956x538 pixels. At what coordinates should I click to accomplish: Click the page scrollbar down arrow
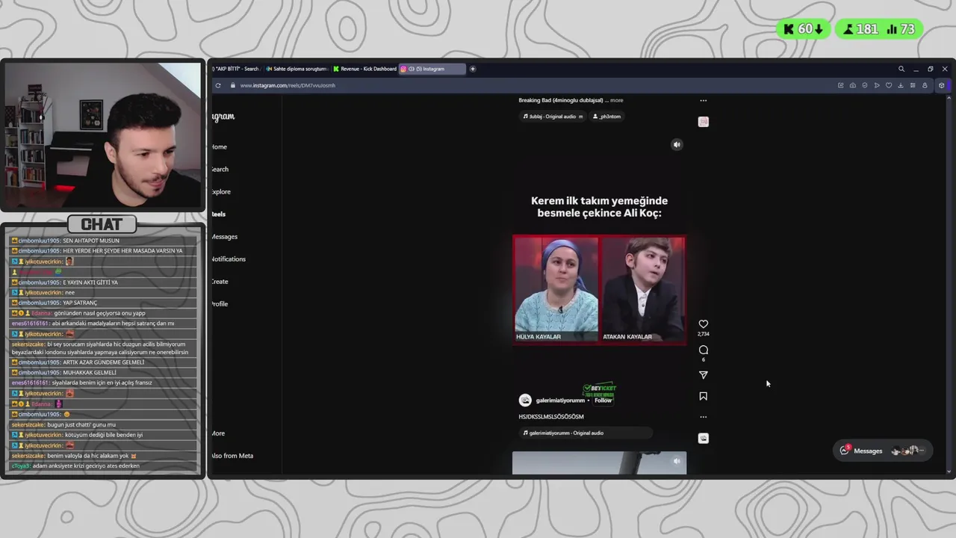(x=949, y=471)
